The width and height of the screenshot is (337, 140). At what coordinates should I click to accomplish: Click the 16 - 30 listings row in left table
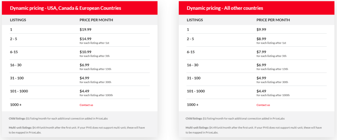point(80,66)
